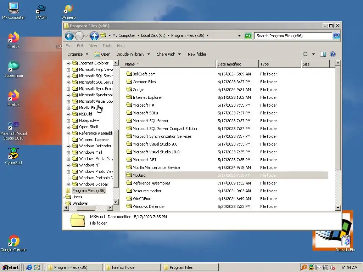Viewport: 363px width, 272px height.
Task: Open the Help menu
Action: coord(121,46)
